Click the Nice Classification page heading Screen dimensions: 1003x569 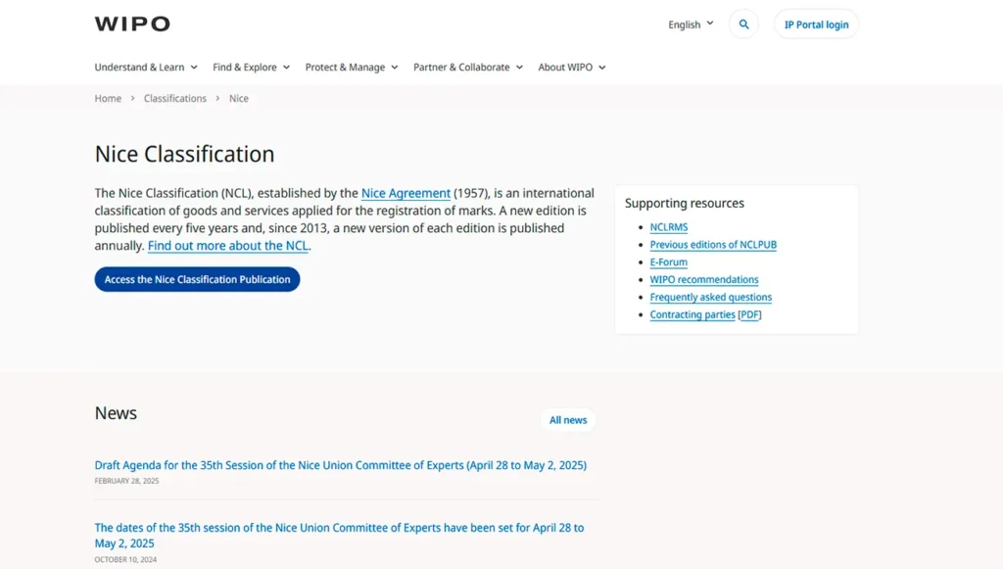[184, 154]
